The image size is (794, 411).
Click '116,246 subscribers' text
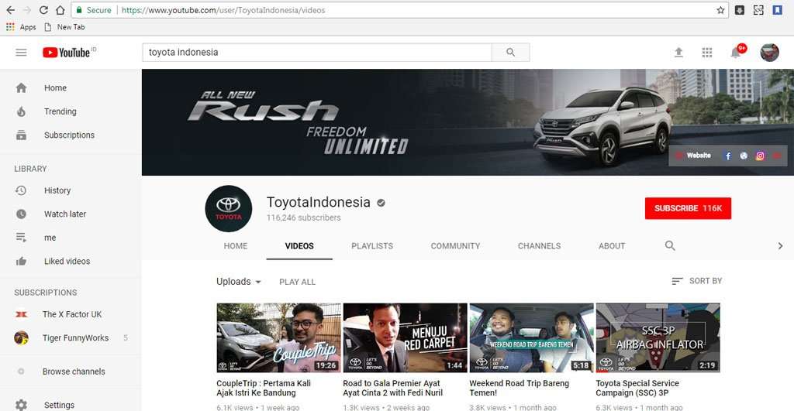[304, 217]
